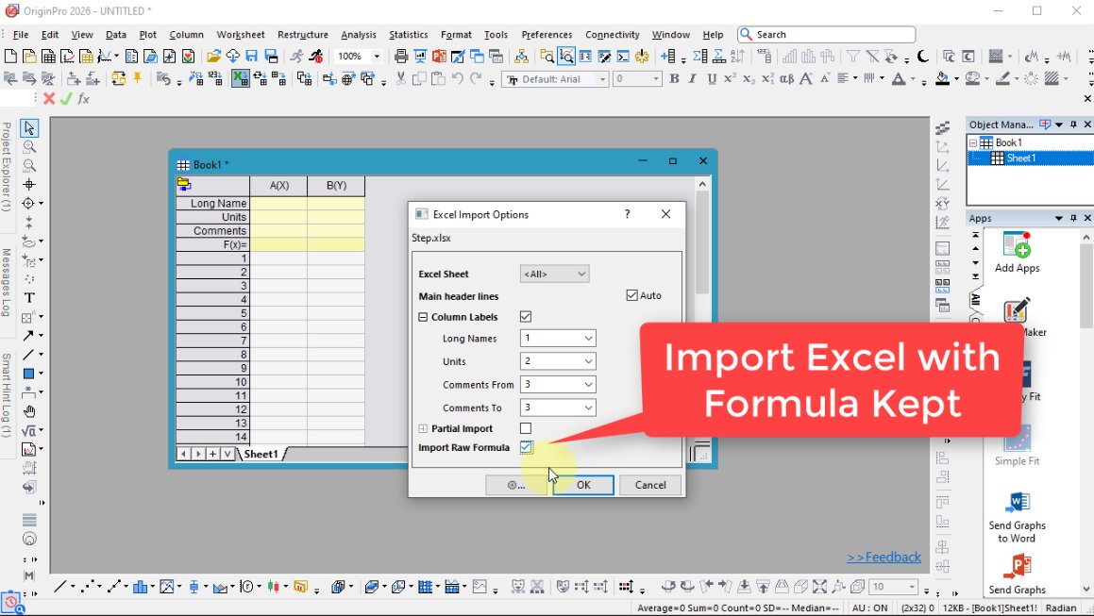Click the formula fx icon

[84, 99]
